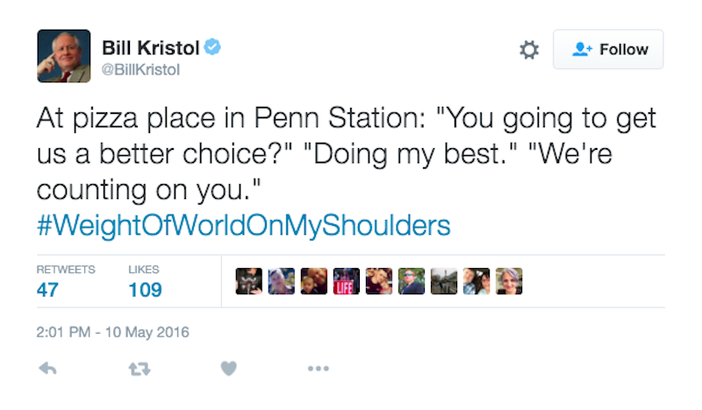Image resolution: width=702 pixels, height=410 pixels.
Task: Click the gray outdoor street scene avatar
Action: [444, 280]
